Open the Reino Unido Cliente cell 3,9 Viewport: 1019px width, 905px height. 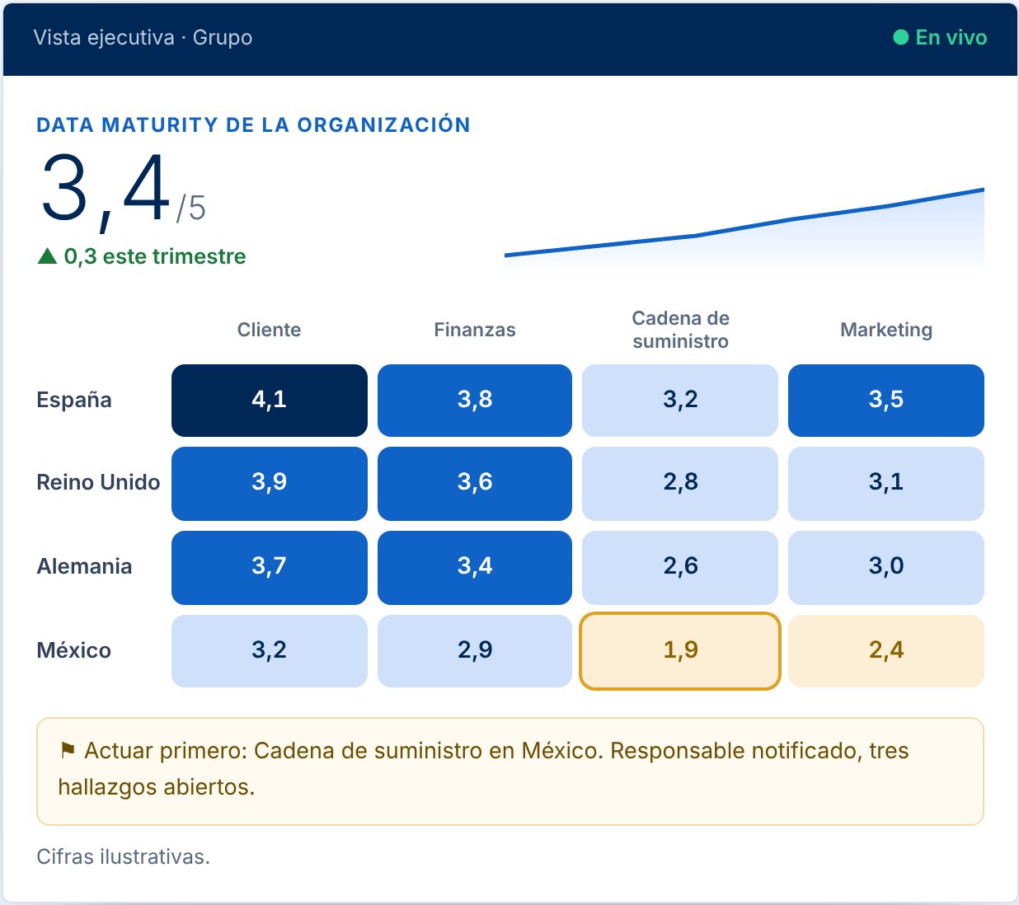(x=270, y=484)
